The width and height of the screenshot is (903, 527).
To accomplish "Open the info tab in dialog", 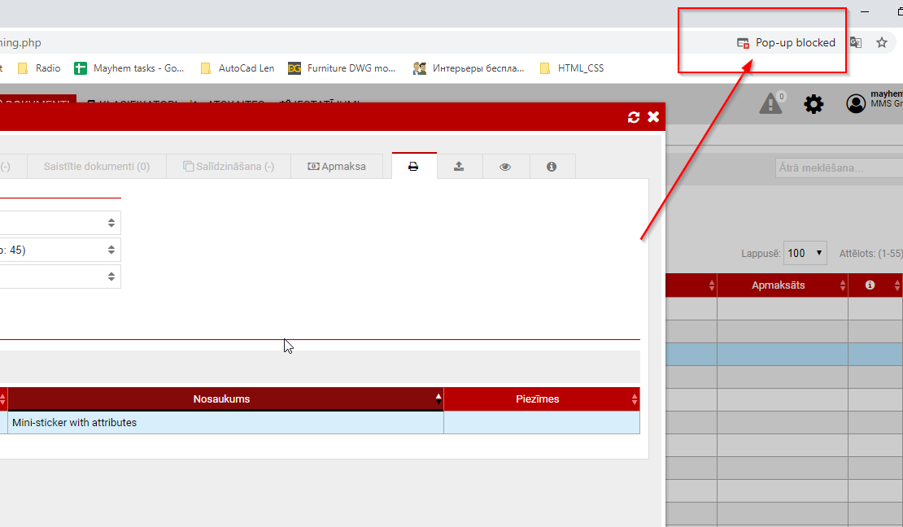I will pyautogui.click(x=552, y=166).
